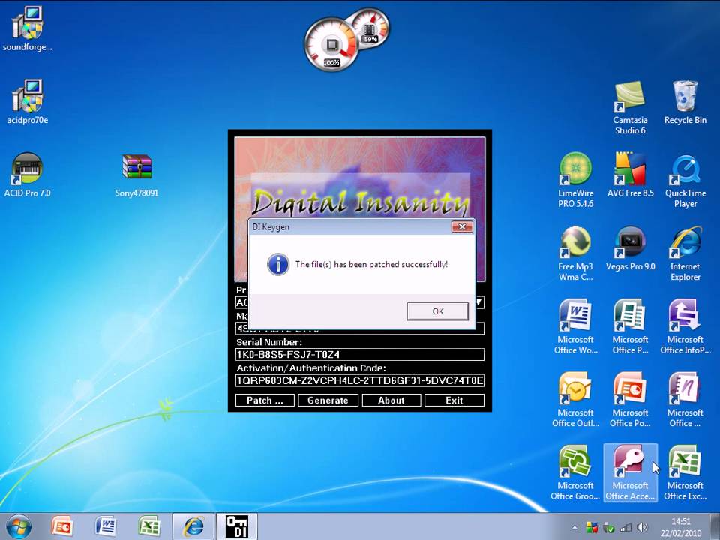Select the Microsoft Office Access shortcut
720x540 pixels.
(x=630, y=473)
